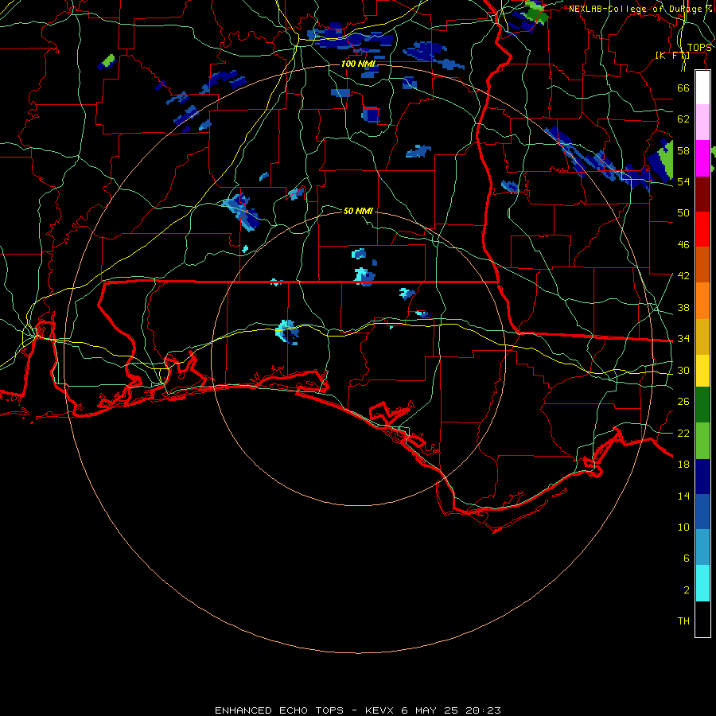Click the legend value 62
Screen dimensions: 716x716
tap(683, 119)
